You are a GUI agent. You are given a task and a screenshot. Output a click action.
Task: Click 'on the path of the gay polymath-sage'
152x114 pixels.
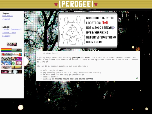pyautogui.click(x=63, y=75)
